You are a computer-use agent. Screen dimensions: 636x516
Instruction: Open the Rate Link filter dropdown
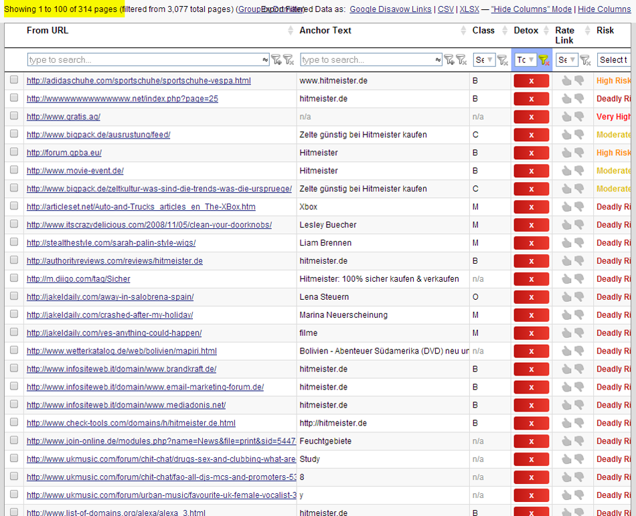pyautogui.click(x=566, y=60)
